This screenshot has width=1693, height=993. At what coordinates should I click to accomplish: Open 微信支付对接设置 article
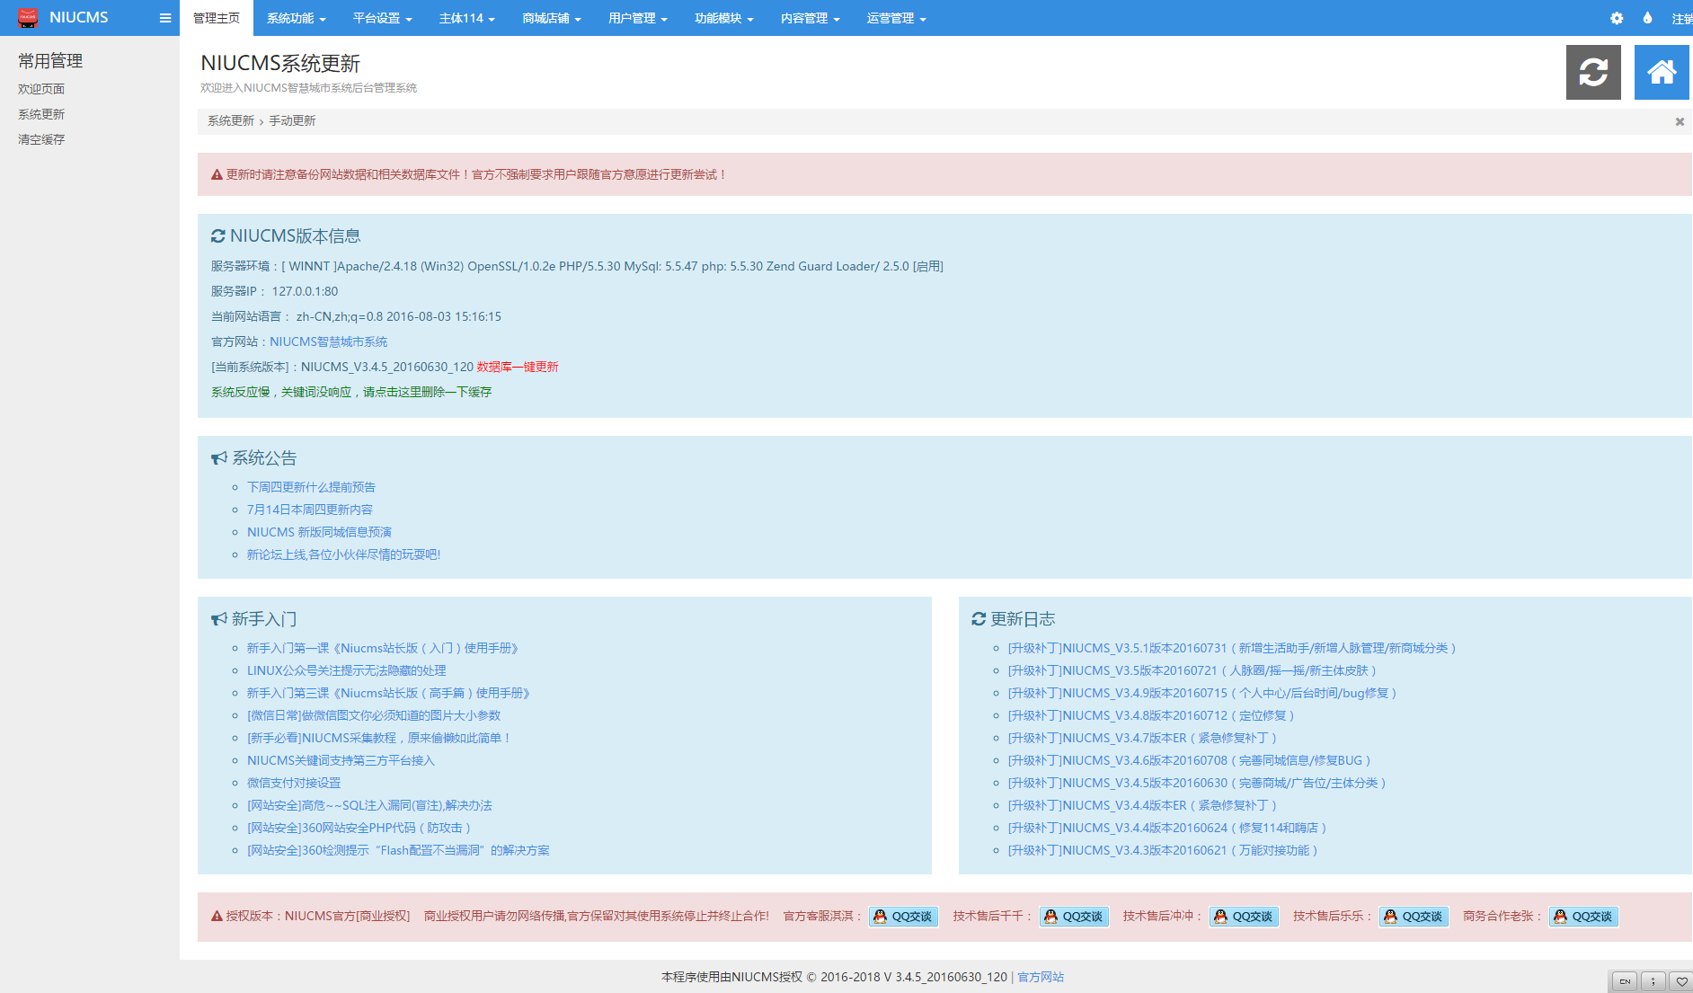click(294, 783)
